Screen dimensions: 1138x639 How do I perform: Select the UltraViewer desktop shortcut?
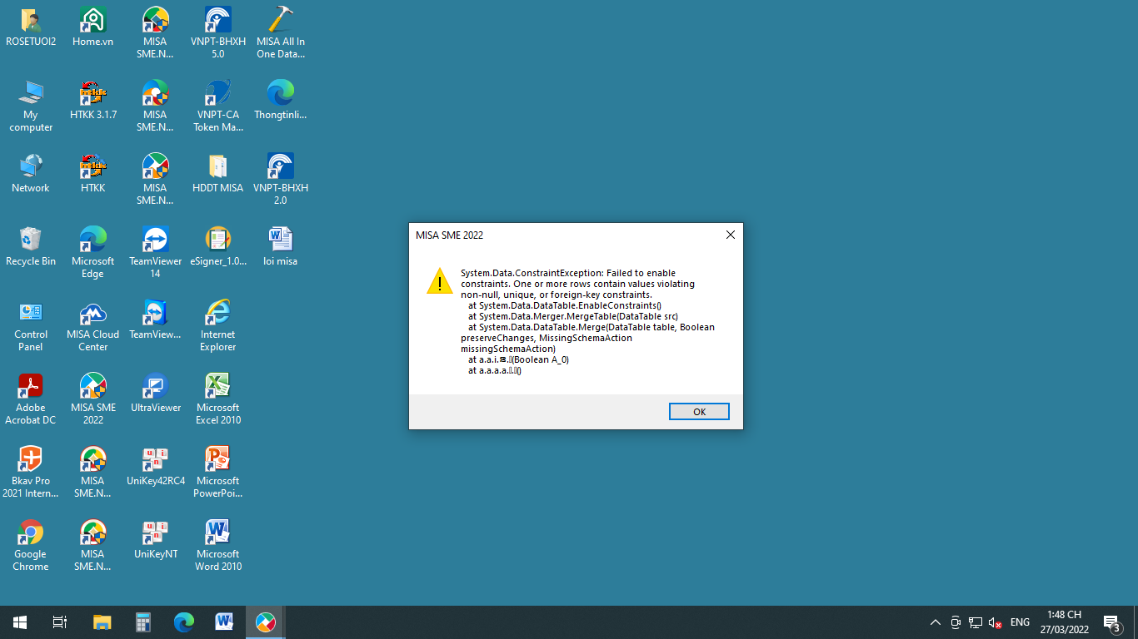point(156,394)
